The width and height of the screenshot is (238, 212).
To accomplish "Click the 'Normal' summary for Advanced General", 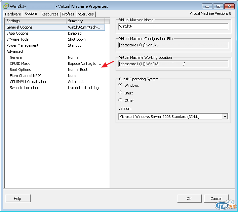I will tap(74, 57).
